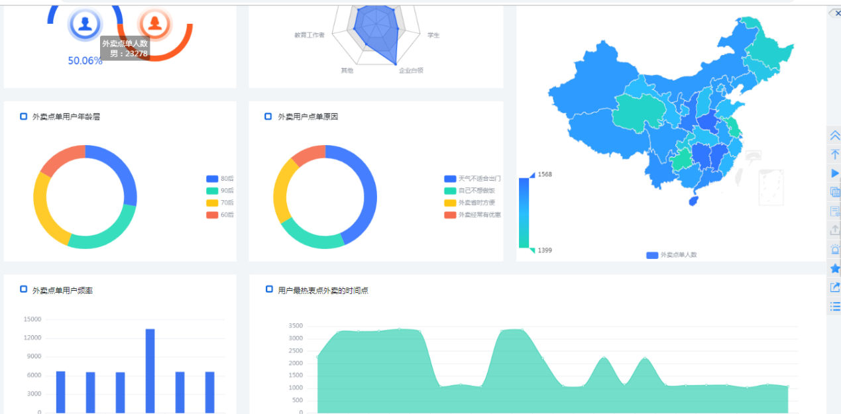Viewport: 841px width, 414px height.
Task: Click the share/export icon in right sidebar
Action: [834, 287]
